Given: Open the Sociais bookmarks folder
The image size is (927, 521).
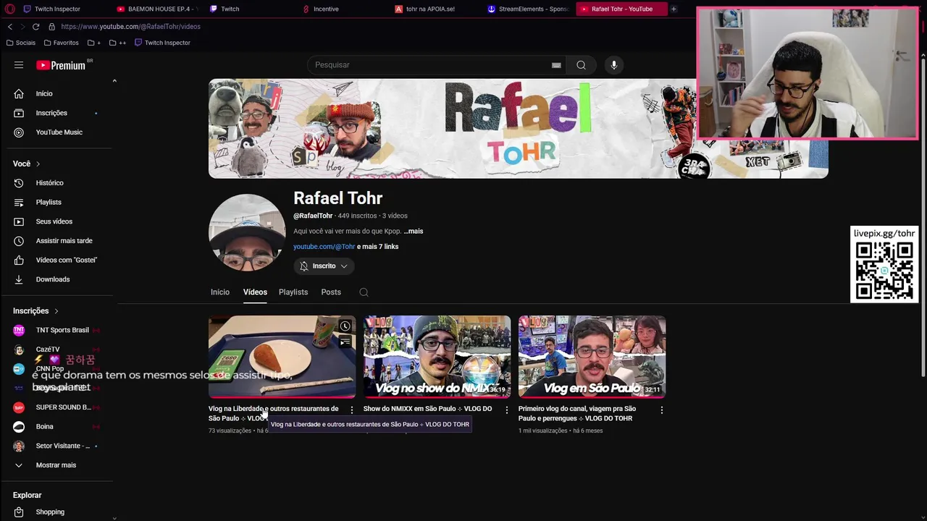Looking at the screenshot, I should tap(20, 43).
